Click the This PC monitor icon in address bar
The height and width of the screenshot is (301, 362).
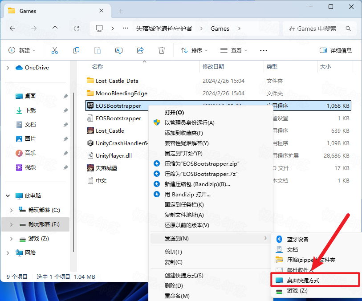coord(99,28)
